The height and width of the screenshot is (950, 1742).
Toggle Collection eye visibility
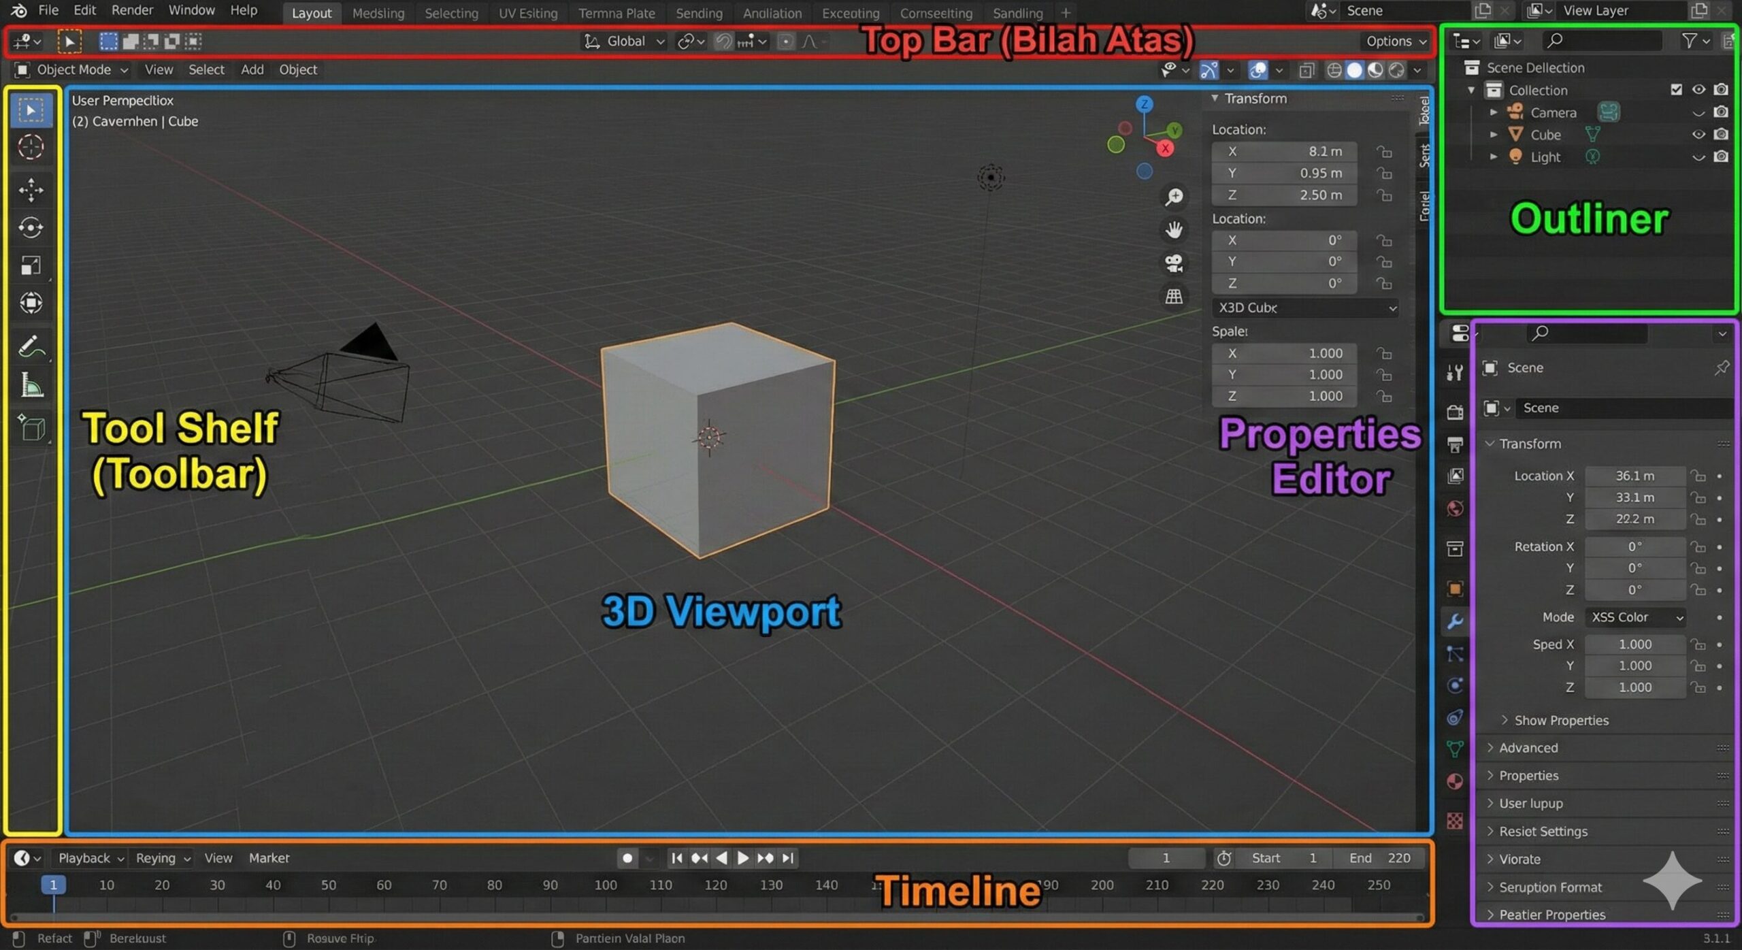1698,90
